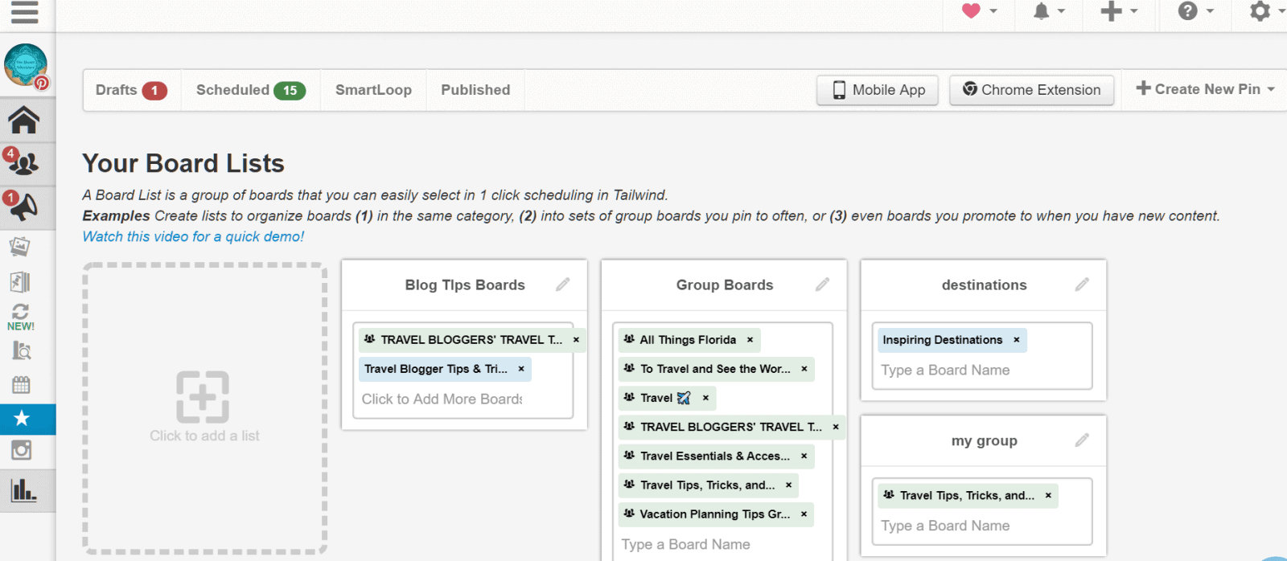This screenshot has height=561, width=1287.
Task: Edit Group Boards list name pencil
Action: [x=822, y=285]
